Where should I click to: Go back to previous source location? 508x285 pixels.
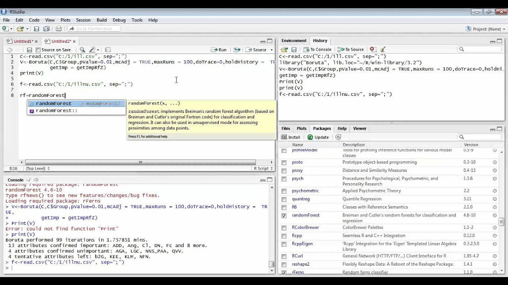pos(10,50)
